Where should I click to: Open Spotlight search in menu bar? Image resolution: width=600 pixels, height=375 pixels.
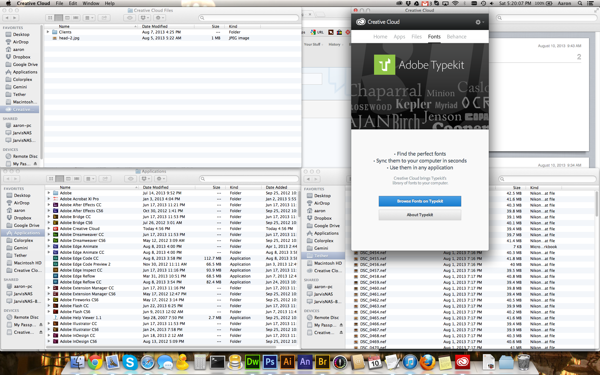coord(580,3)
